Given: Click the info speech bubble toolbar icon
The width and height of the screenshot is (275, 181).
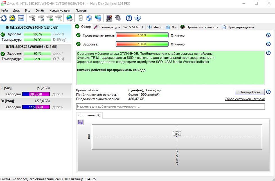Looking at the screenshot, I should [x=138, y=18].
